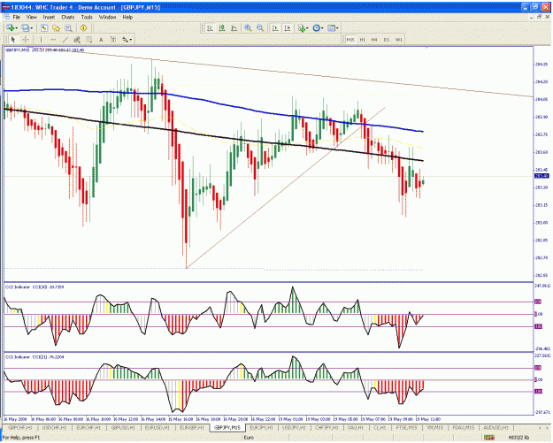This screenshot has width=553, height=443.
Task: Switch to GBPCHF,H1 chart tab
Action: click(x=19, y=427)
